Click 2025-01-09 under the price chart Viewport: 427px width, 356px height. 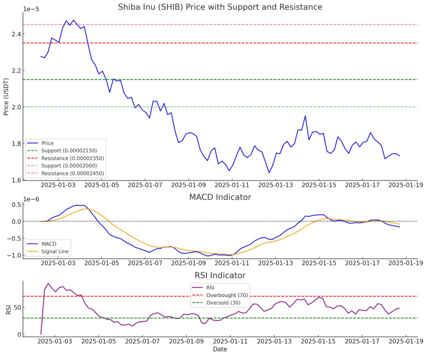tap(188, 185)
